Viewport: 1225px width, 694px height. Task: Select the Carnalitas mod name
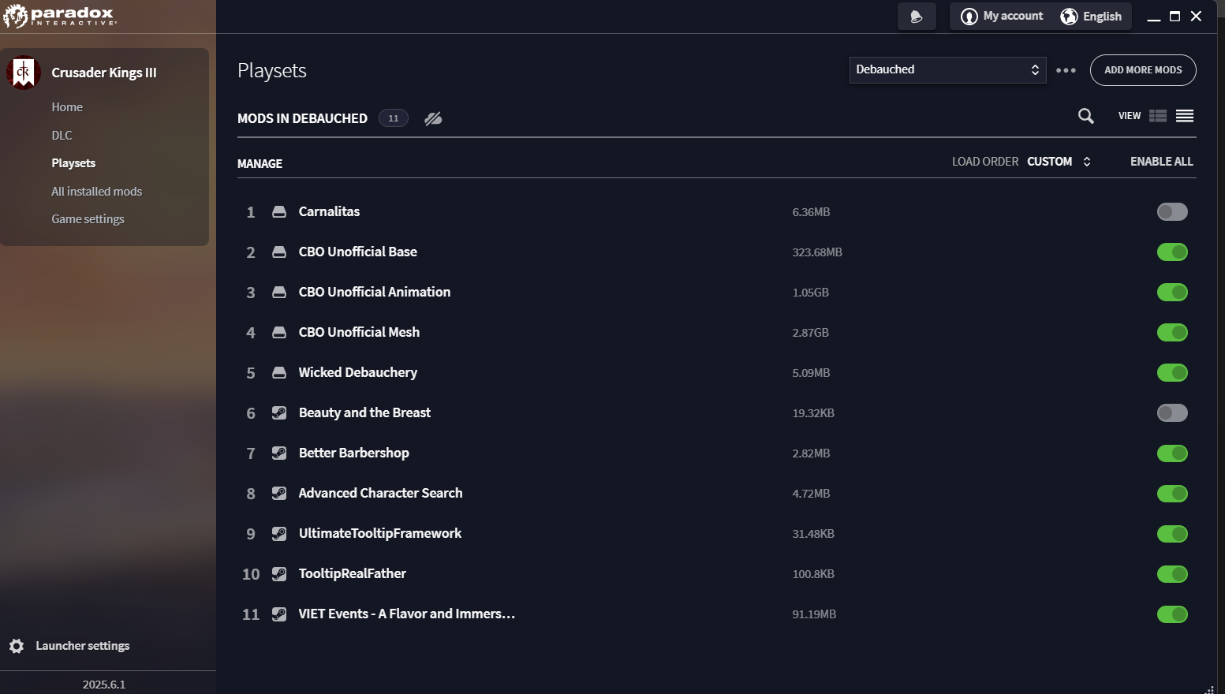(329, 211)
